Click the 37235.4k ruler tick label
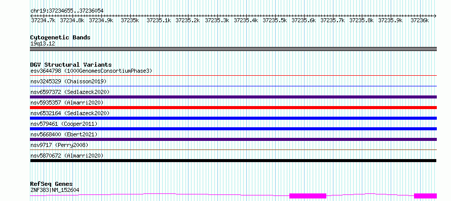 pyautogui.click(x=246, y=21)
